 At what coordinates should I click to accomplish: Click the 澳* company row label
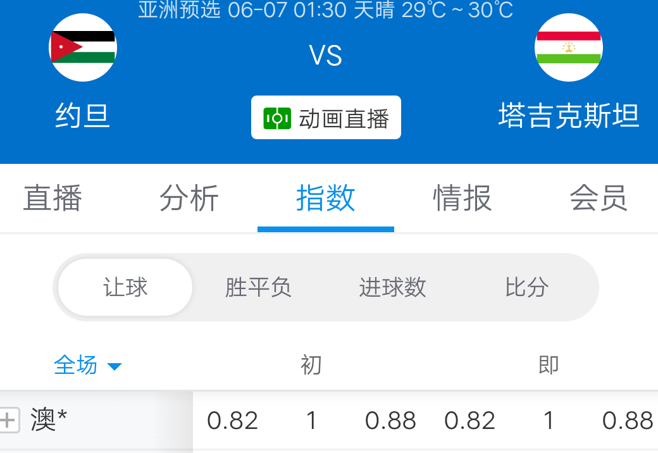(x=49, y=420)
